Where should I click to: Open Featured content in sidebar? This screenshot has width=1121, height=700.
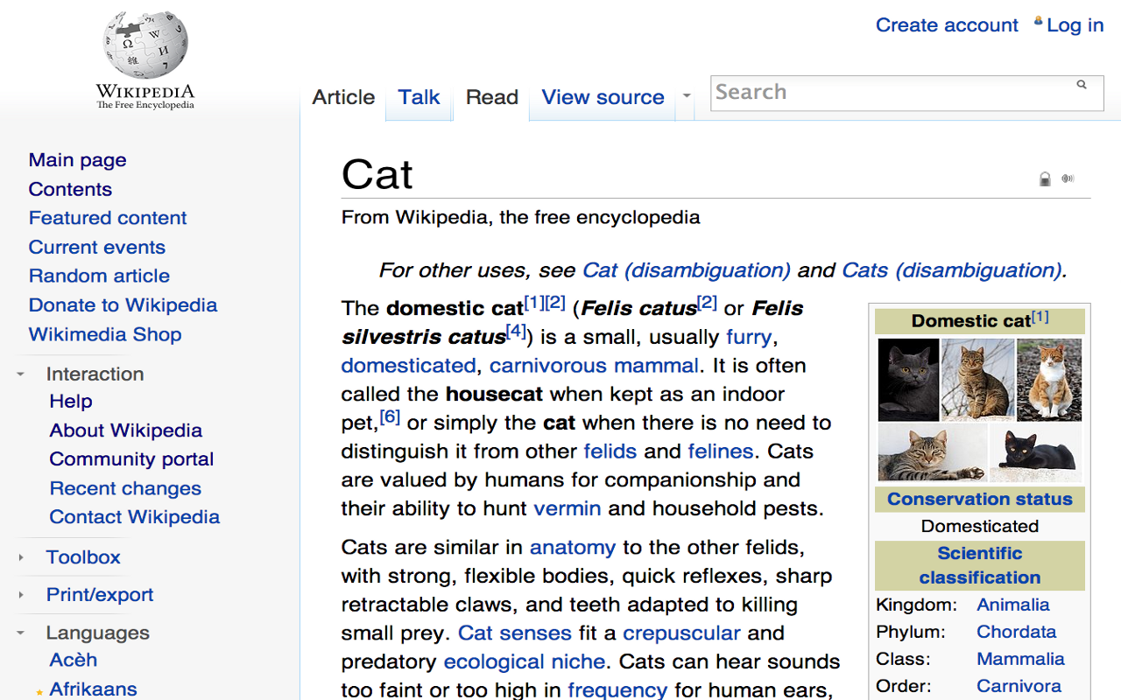click(108, 218)
